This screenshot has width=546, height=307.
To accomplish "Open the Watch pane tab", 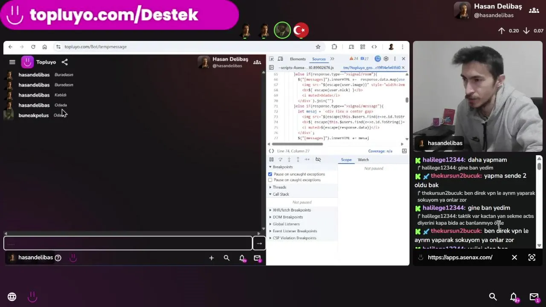I will coord(363,160).
